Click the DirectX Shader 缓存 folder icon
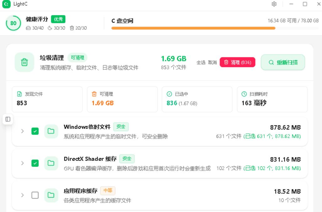This screenshot has height=212, width=322. click(x=51, y=163)
